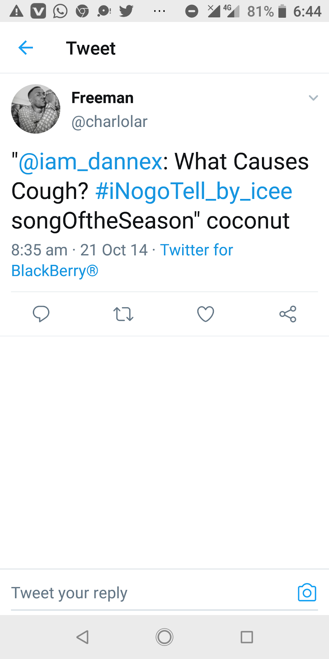Expand the tweet options chevron
The height and width of the screenshot is (659, 329).
click(313, 98)
